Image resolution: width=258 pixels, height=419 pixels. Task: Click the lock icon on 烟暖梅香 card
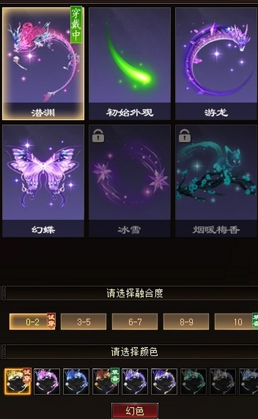coord(185,136)
